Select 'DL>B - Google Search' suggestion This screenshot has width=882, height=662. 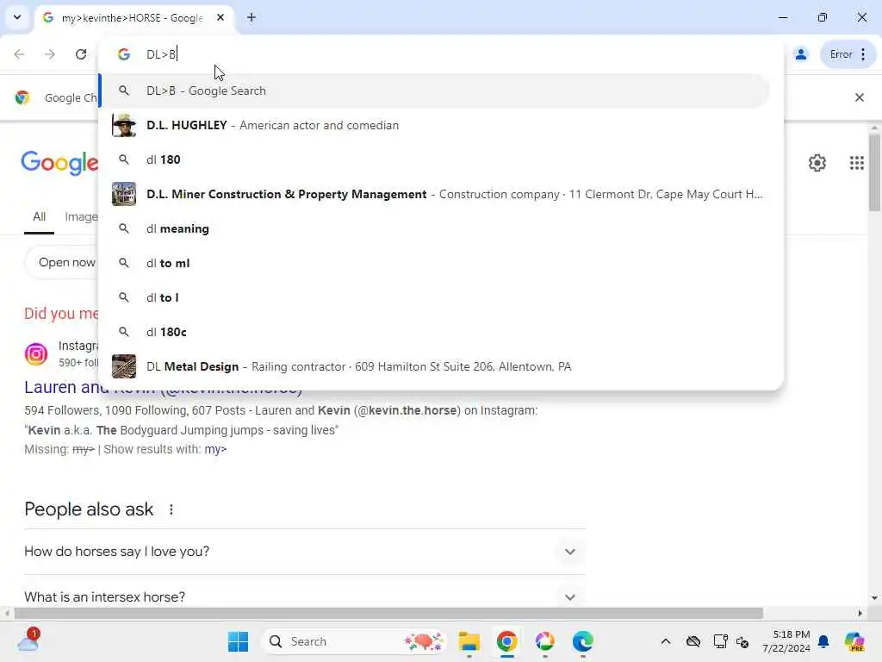434,91
